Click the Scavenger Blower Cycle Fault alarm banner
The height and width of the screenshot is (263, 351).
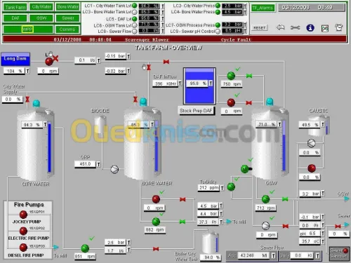tap(174, 39)
